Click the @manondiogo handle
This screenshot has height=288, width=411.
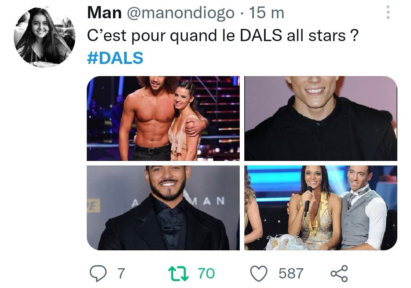(181, 13)
